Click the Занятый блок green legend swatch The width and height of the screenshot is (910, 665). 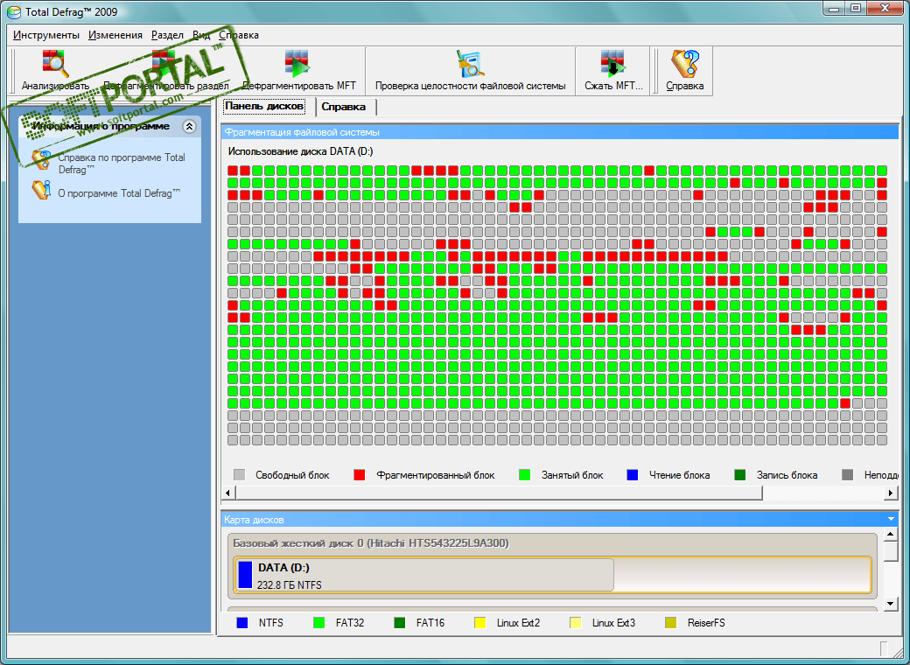(x=525, y=474)
